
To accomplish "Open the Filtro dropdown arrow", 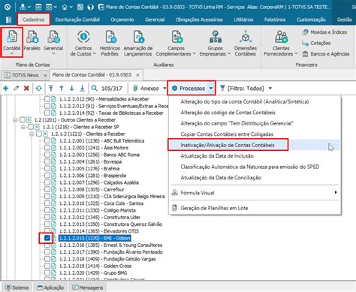I will pos(270,89).
